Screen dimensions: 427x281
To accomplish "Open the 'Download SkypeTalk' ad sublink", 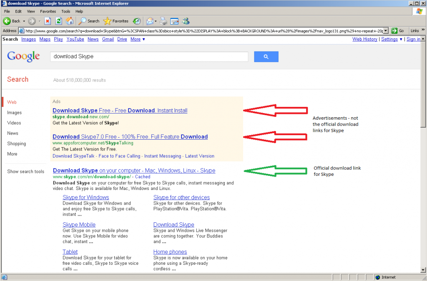I will 73,156.
